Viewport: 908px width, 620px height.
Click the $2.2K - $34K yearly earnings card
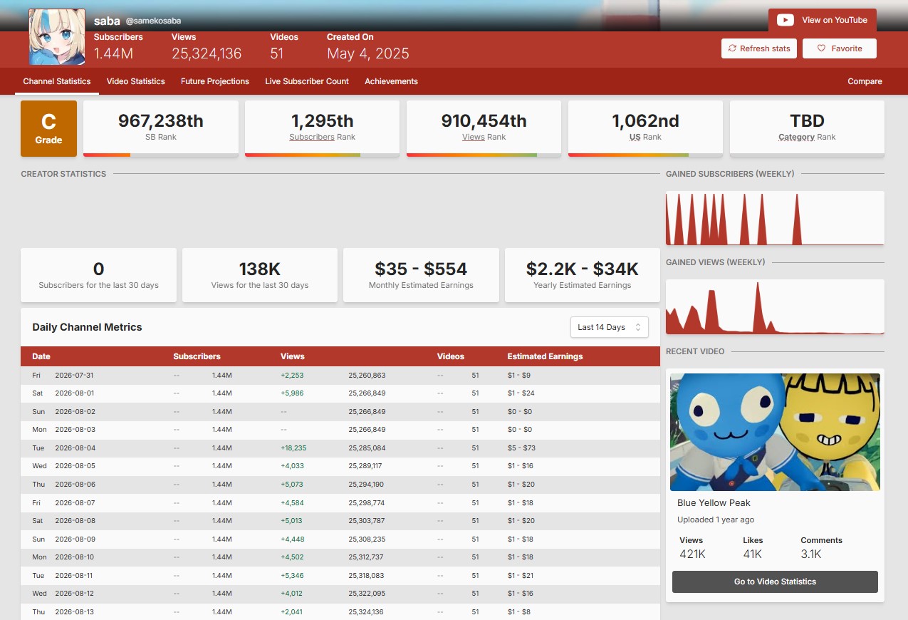tap(583, 275)
